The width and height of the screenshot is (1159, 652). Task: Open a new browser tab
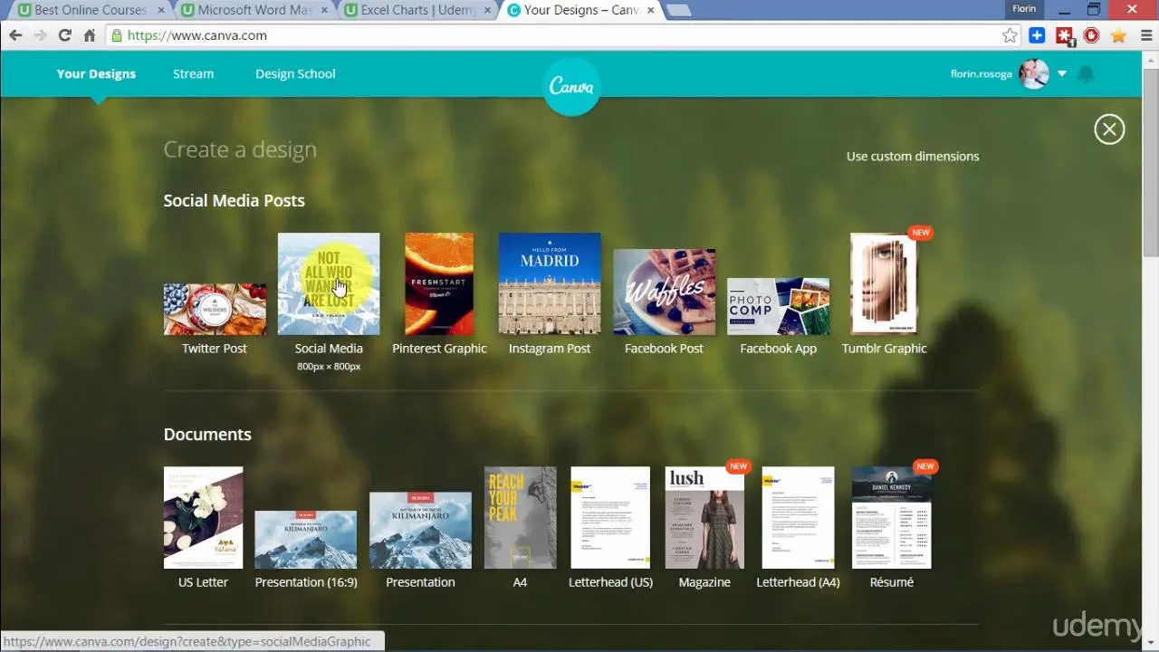[678, 10]
